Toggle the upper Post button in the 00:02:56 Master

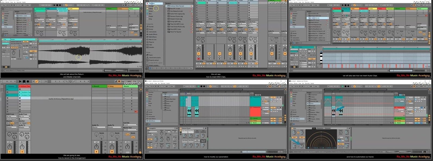pos(127,134)
